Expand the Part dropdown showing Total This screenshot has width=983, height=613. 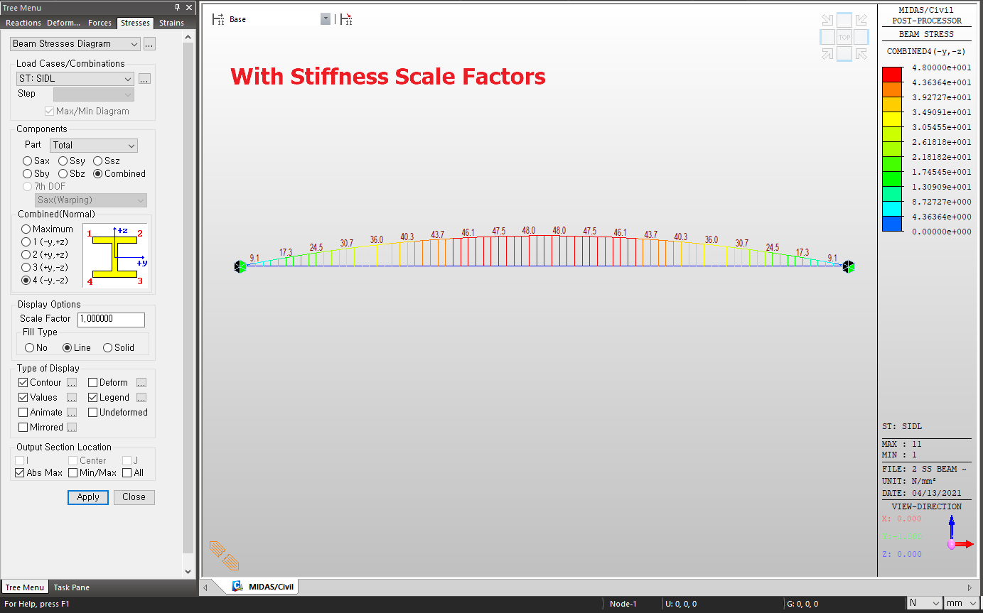click(x=131, y=145)
